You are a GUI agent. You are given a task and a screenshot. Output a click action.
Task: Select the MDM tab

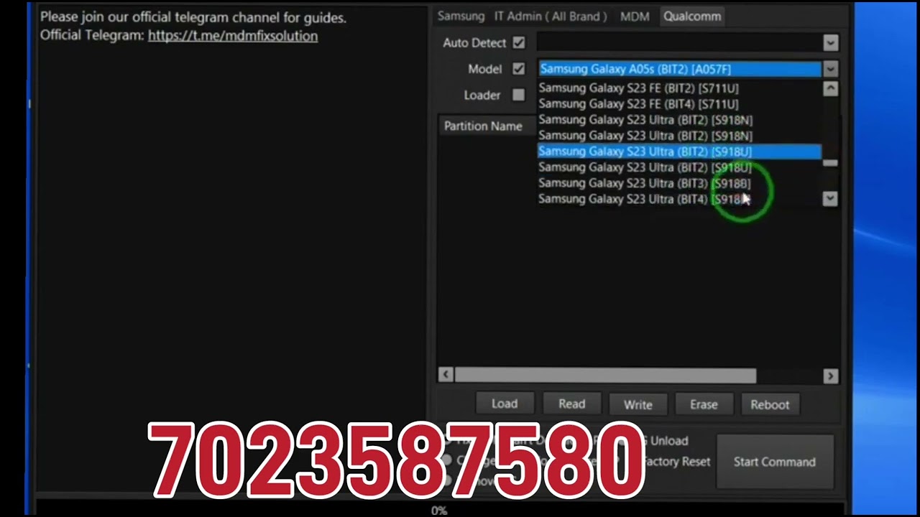click(x=635, y=16)
